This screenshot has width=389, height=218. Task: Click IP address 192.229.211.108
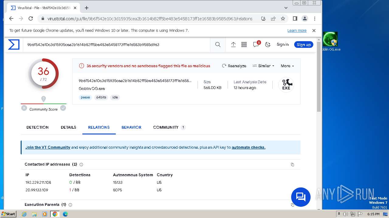coord(38,182)
